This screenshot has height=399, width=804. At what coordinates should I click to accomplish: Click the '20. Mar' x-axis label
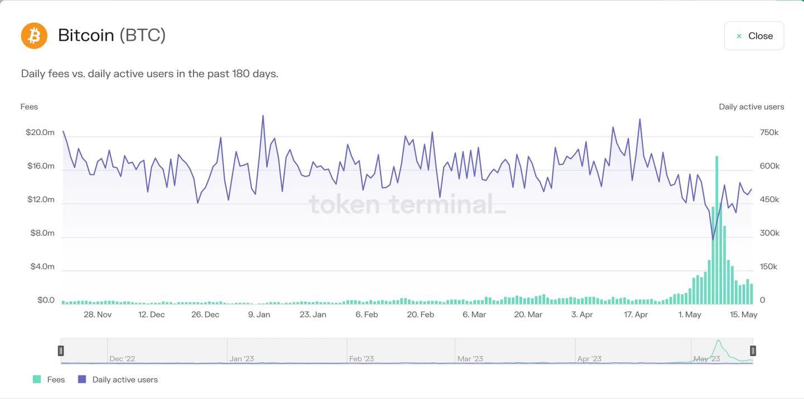pos(528,315)
